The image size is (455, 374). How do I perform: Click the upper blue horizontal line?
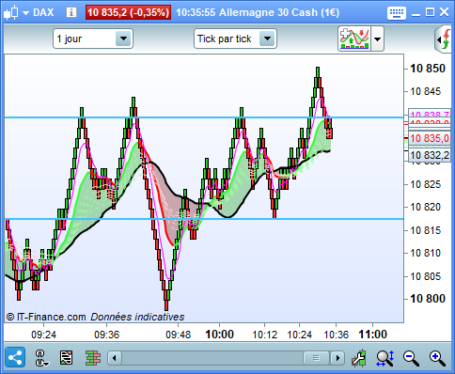click(x=204, y=117)
